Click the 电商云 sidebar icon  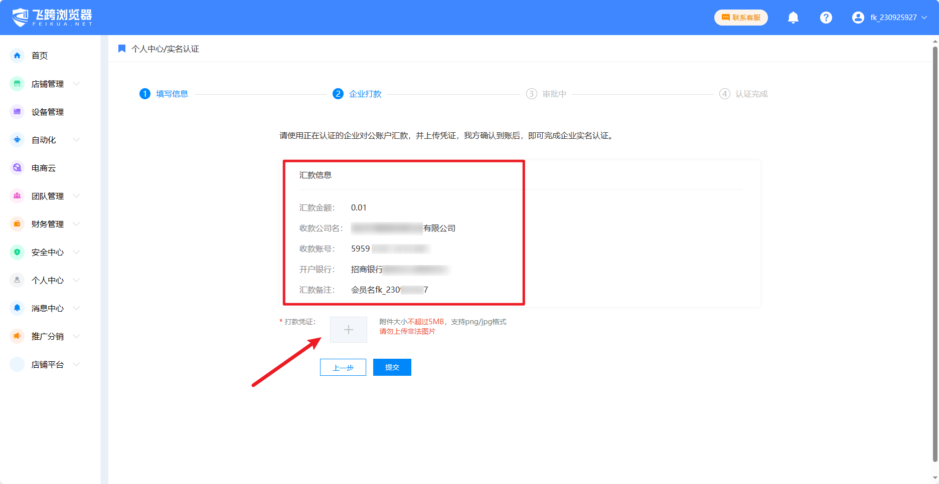click(x=17, y=168)
